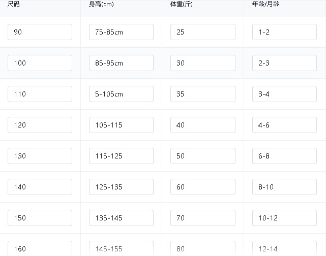
Task: Select the weight field with value 70
Action: point(203,218)
